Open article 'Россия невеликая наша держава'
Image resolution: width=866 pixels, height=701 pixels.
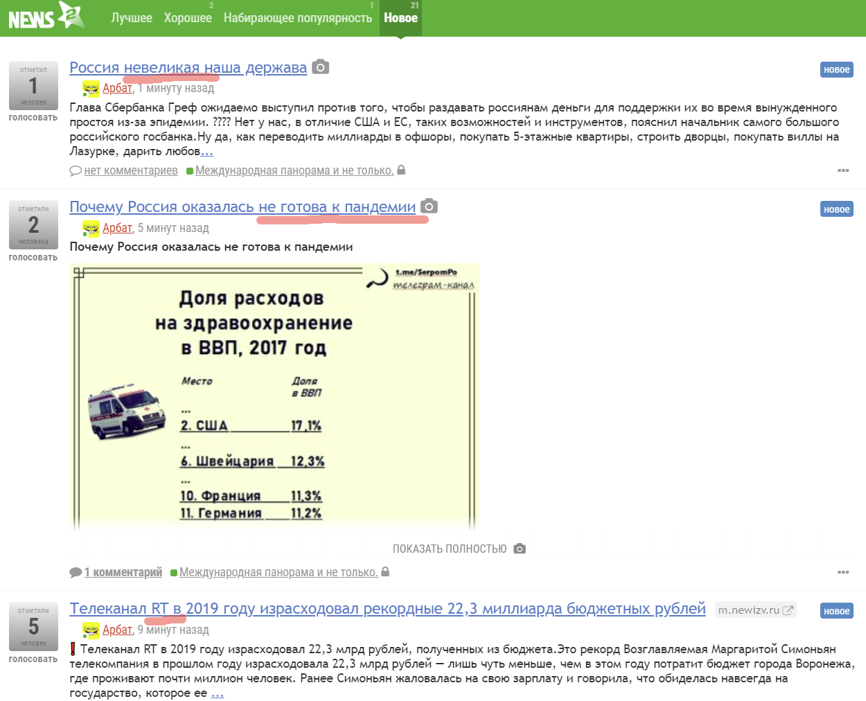tap(188, 67)
